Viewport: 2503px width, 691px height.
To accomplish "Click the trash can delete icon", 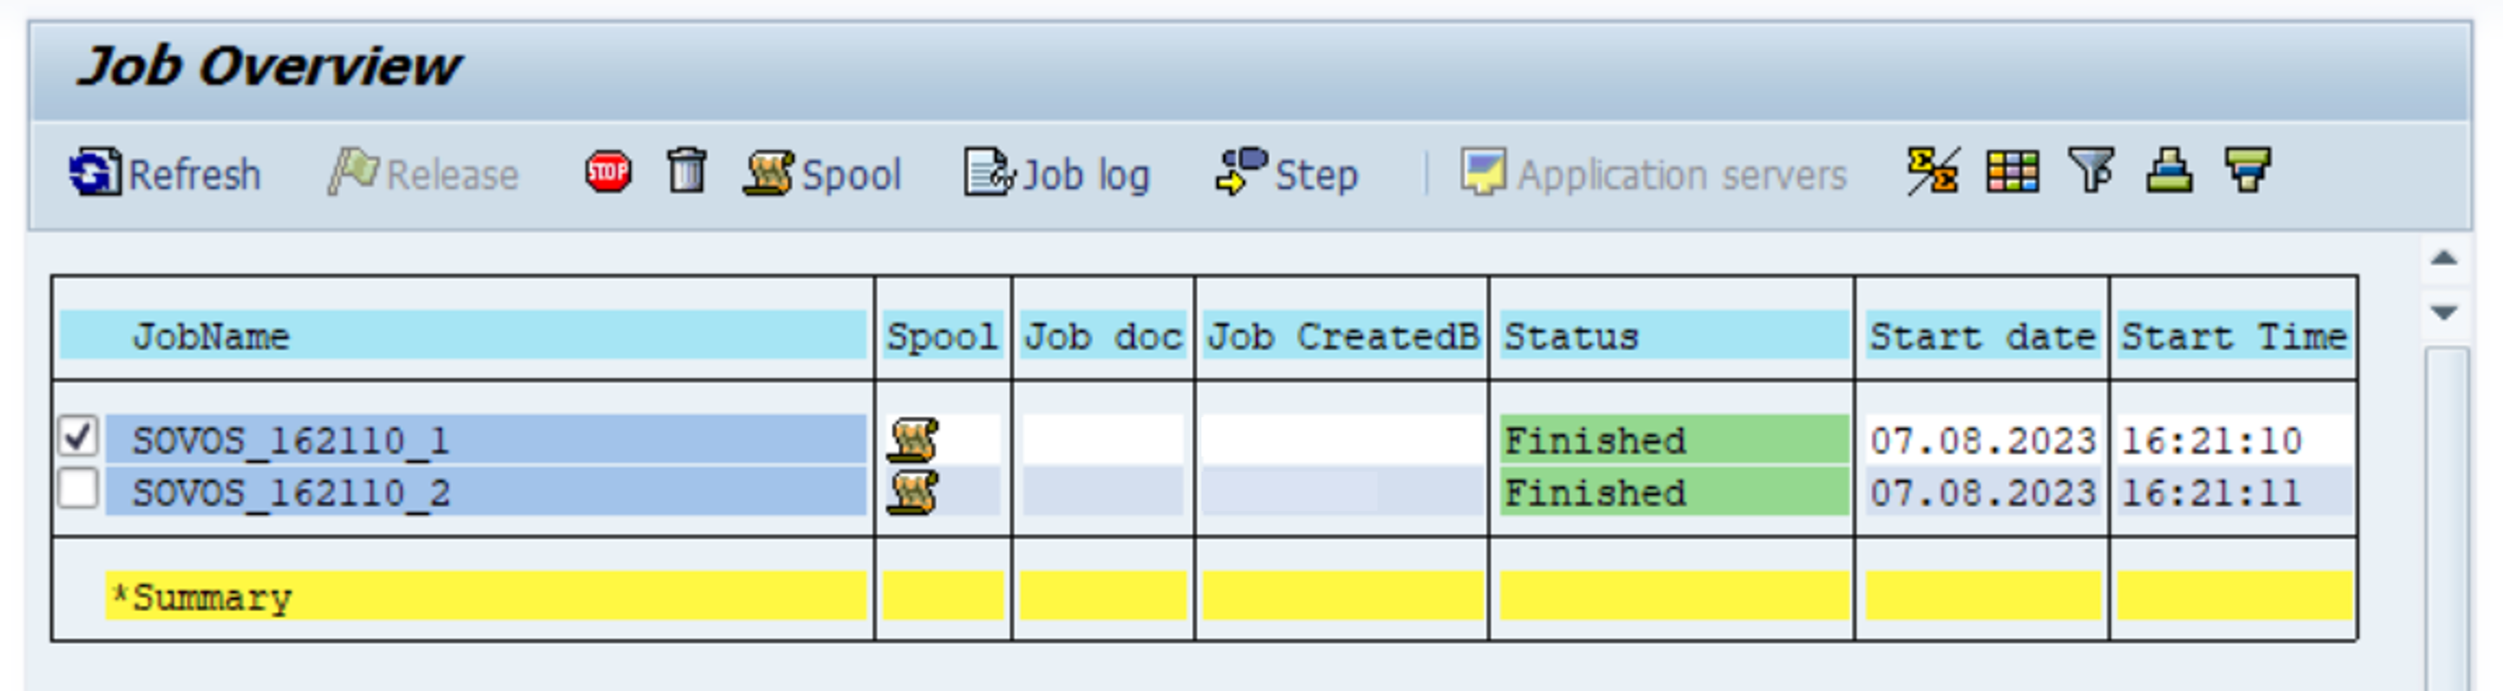I will 687,172.
